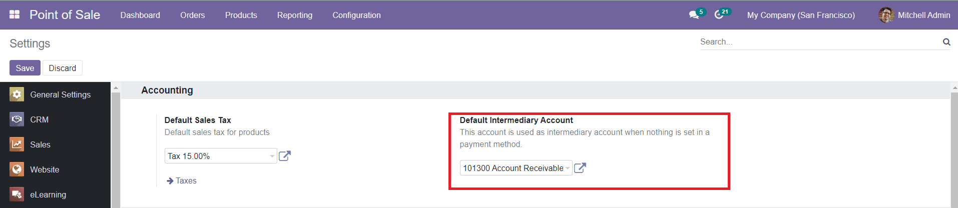
Task: Open external link for Intermediary Account
Action: (580, 168)
